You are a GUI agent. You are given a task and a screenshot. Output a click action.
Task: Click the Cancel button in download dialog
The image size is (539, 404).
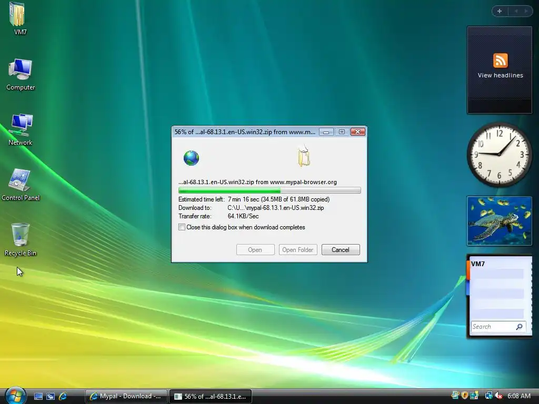click(x=341, y=250)
